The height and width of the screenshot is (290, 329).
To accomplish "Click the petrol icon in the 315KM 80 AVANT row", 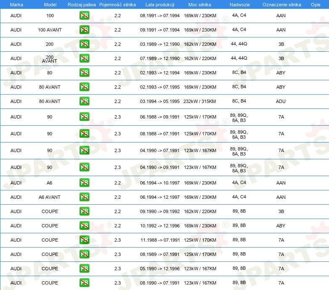I will [x=84, y=101].
